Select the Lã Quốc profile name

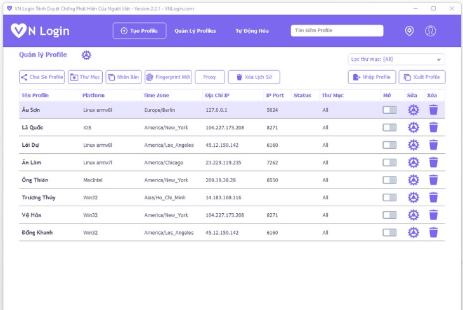click(32, 127)
